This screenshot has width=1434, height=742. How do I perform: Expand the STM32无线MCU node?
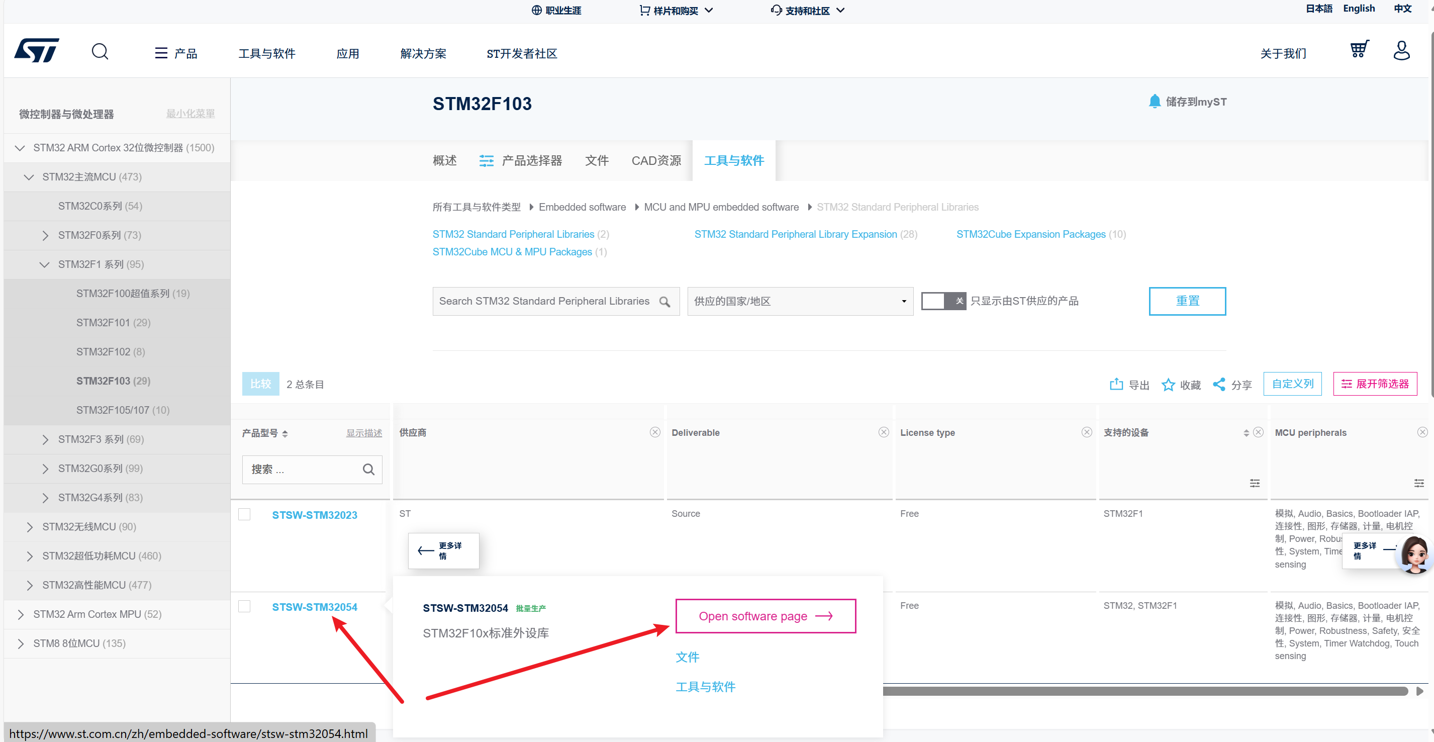(x=30, y=527)
